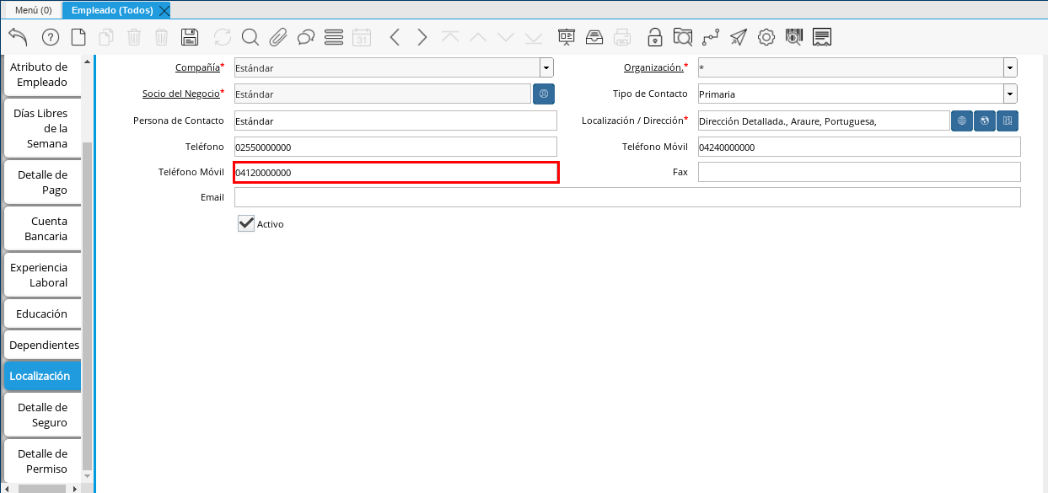
Task: Click the Teléfono field with 02550000000
Action: [395, 147]
